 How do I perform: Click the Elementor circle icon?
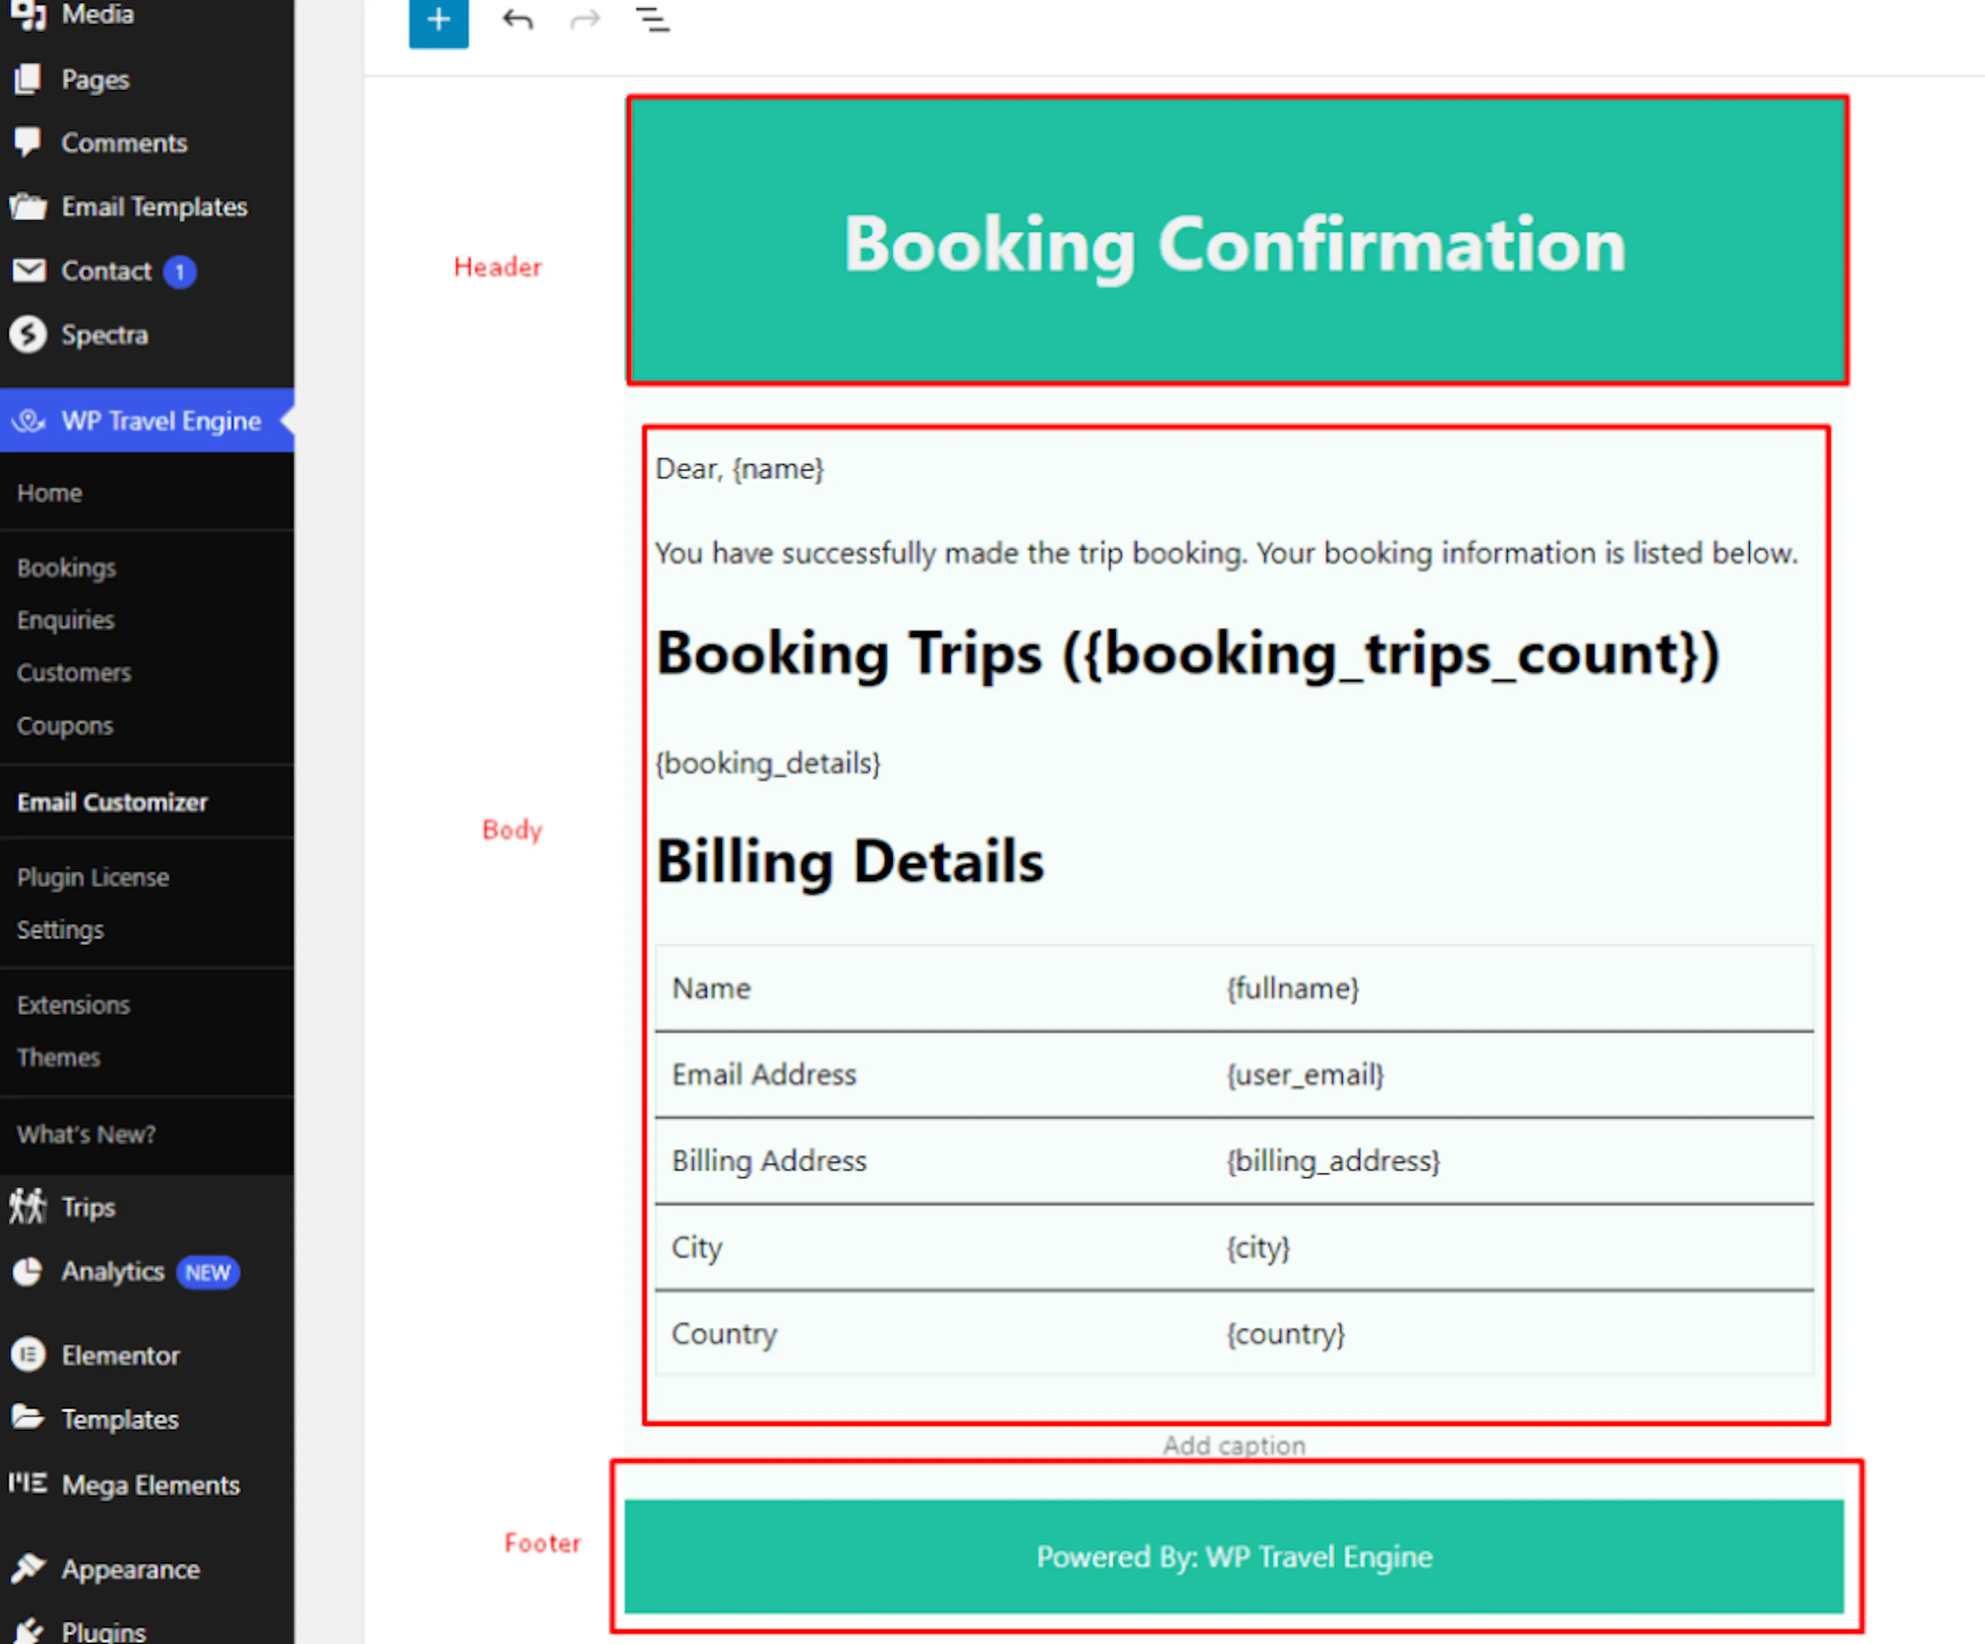(28, 1354)
